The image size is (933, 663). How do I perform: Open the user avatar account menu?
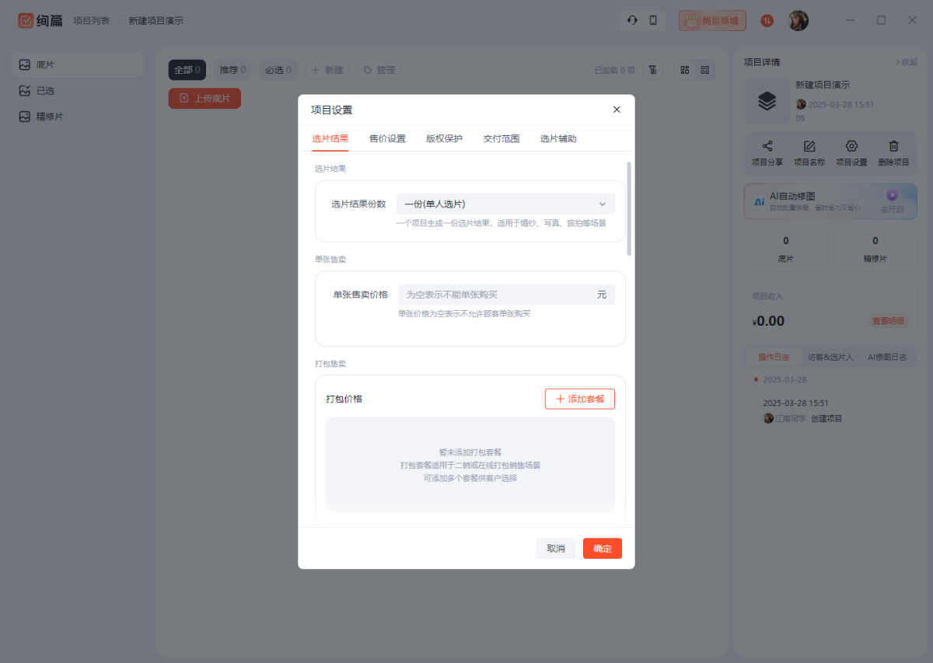point(798,21)
